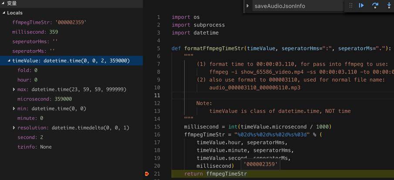Click 'import os' on line 1
Viewport: 394px width, 180px height.
point(186,17)
